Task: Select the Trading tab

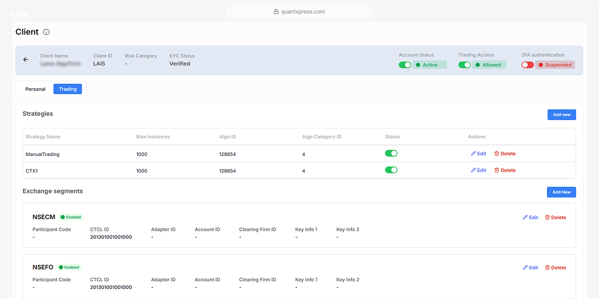Action: point(68,89)
